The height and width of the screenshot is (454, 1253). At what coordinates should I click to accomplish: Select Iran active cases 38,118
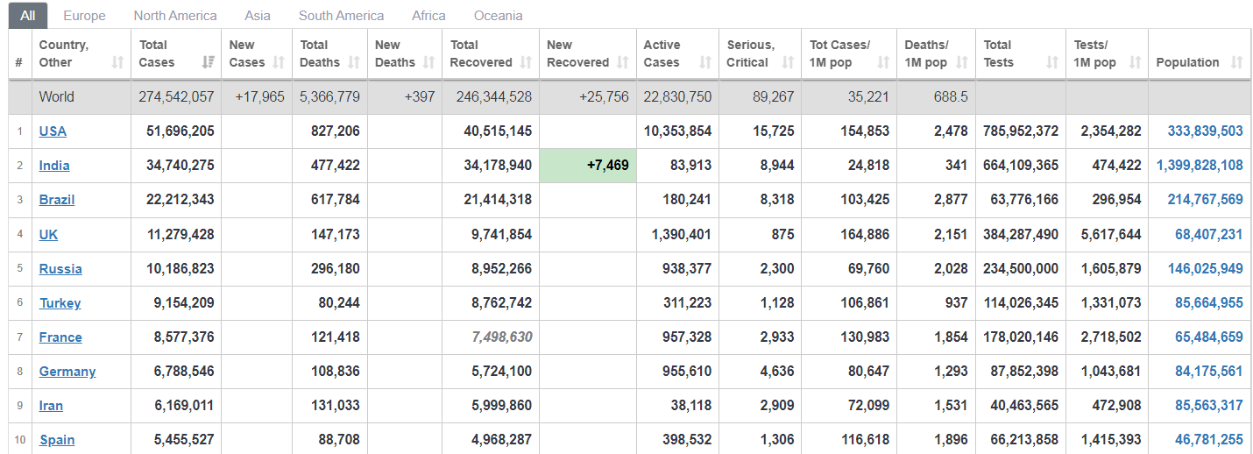691,405
